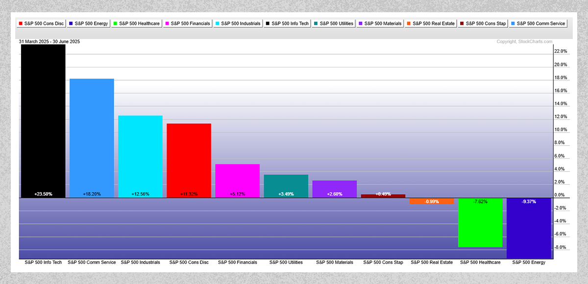Toggle the S&P 500 Info Tech legend button
The image size is (588, 284).
[288, 23]
